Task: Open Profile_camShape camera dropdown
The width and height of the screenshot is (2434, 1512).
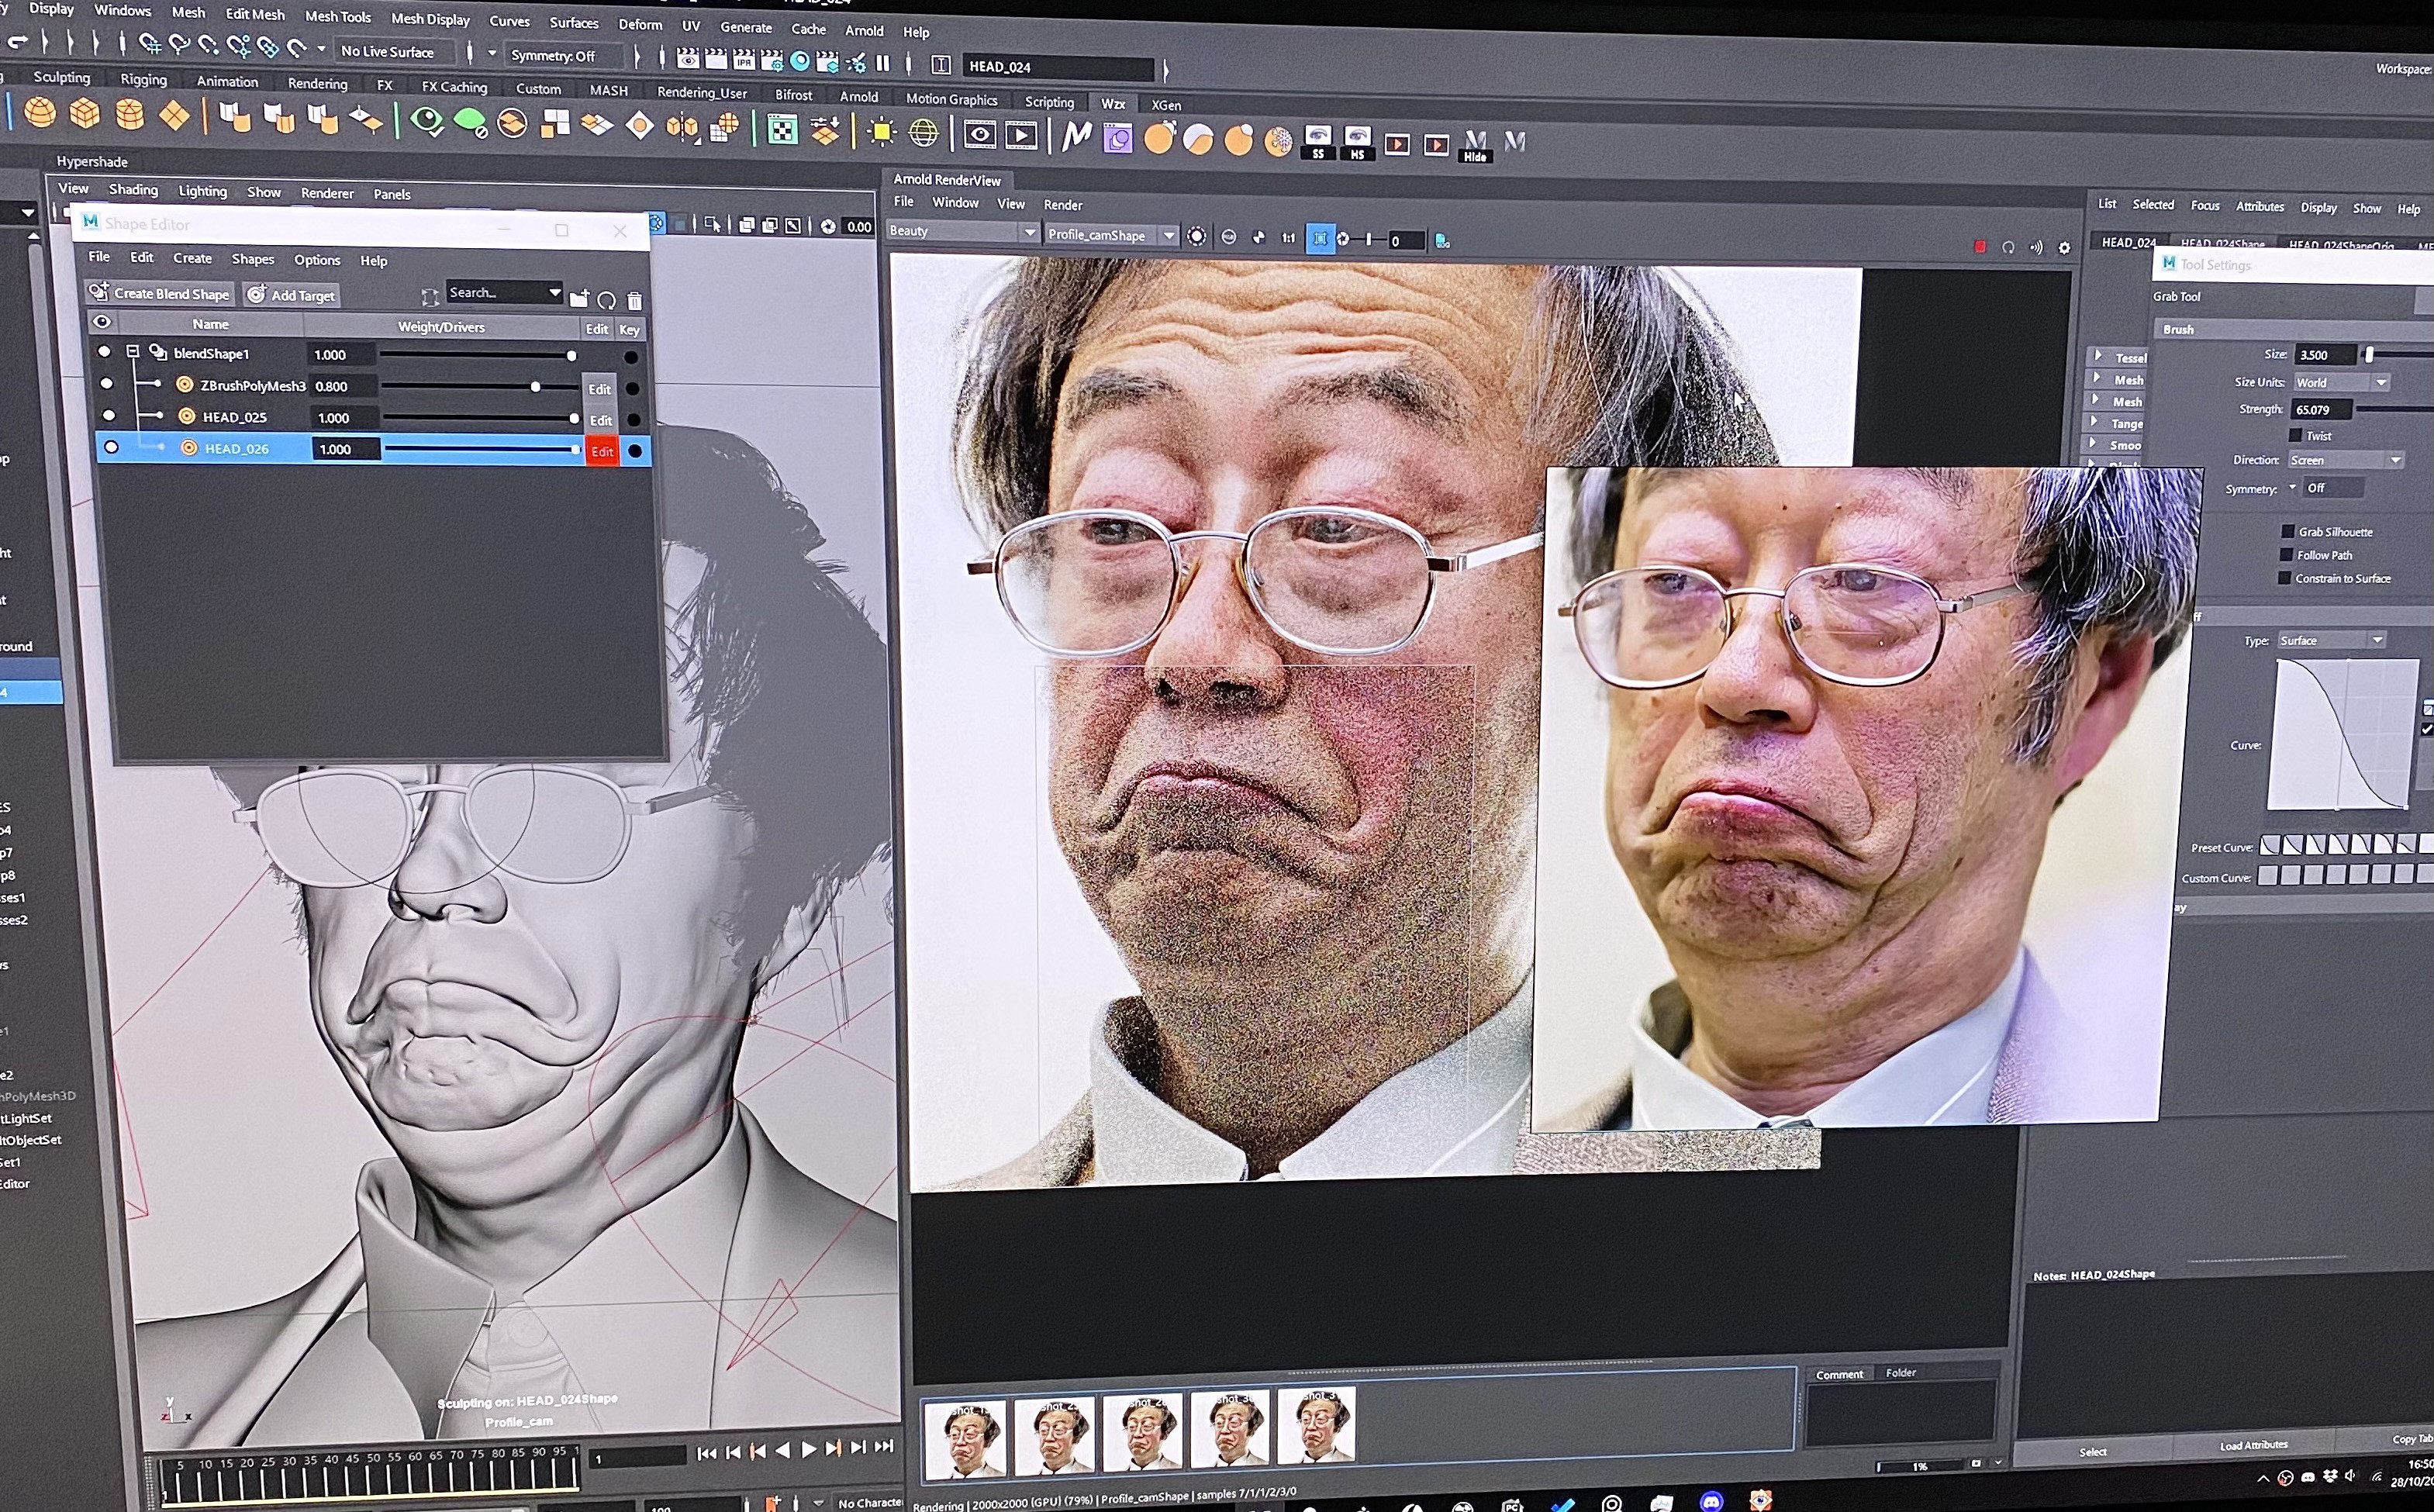Action: click(x=1111, y=235)
